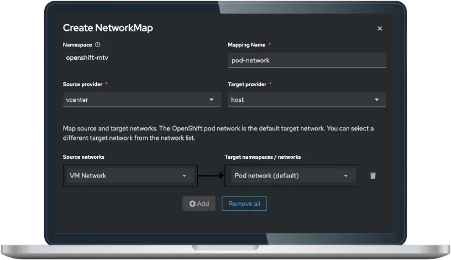Click the Remove all button
Image resolution: width=451 pixels, height=260 pixels.
(x=244, y=204)
